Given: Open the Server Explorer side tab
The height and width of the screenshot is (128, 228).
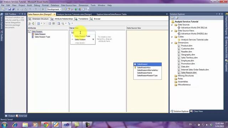Looking at the screenshot, I should pos(2,22).
